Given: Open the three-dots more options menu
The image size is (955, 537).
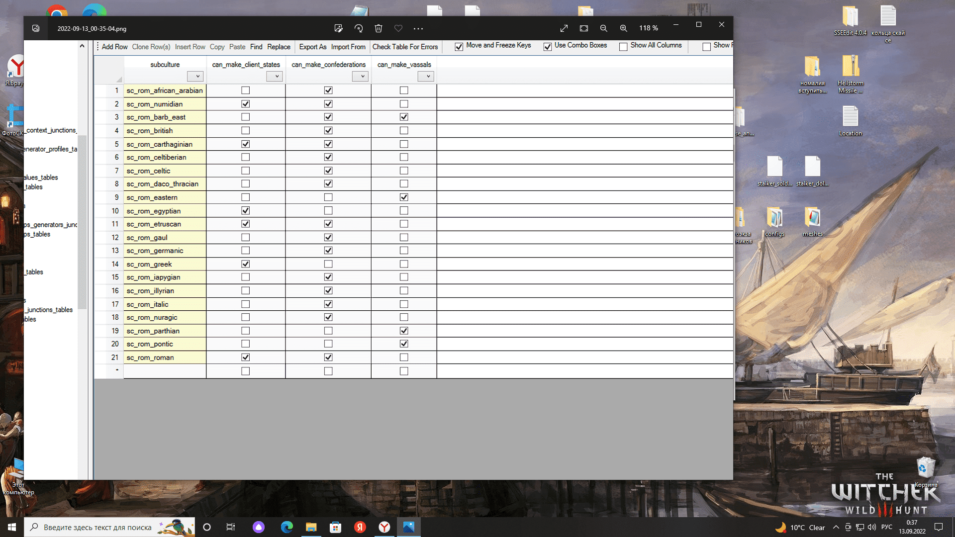Looking at the screenshot, I should [x=418, y=28].
